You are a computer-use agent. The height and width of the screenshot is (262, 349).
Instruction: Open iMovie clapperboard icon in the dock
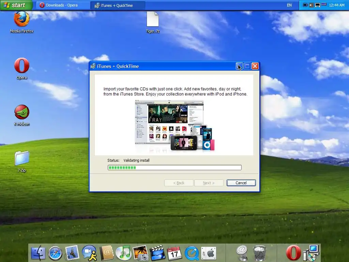(157, 253)
